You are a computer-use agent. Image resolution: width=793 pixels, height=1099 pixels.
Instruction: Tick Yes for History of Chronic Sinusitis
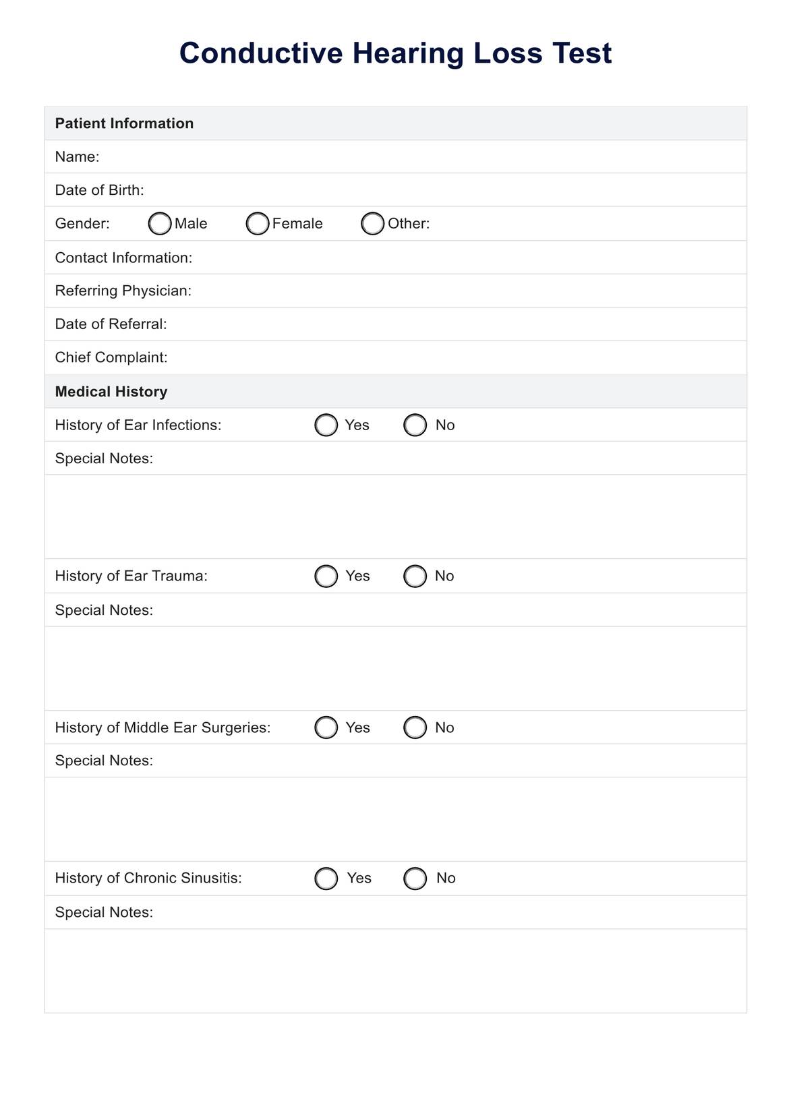(326, 879)
